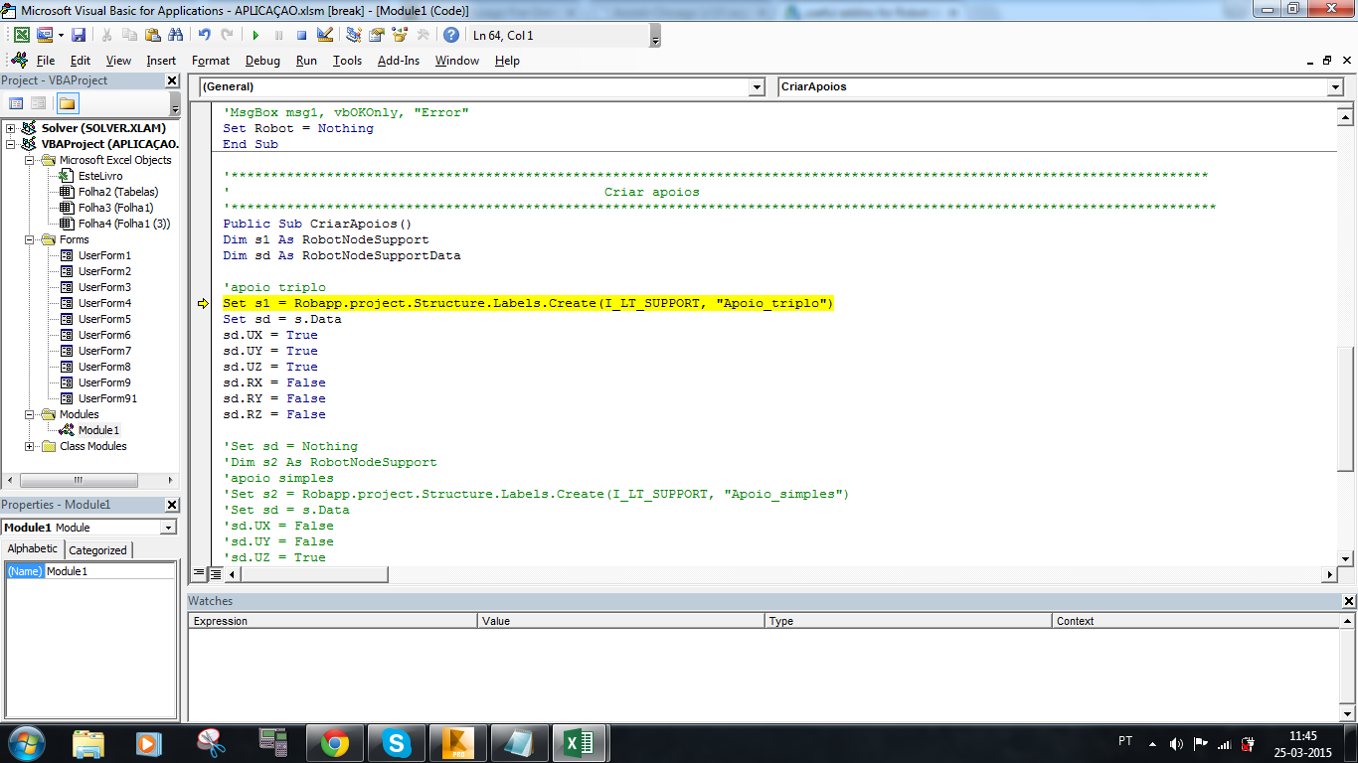Click the Insert UserForm toolbar icon
This screenshot has height=763, width=1358.
pos(44,35)
